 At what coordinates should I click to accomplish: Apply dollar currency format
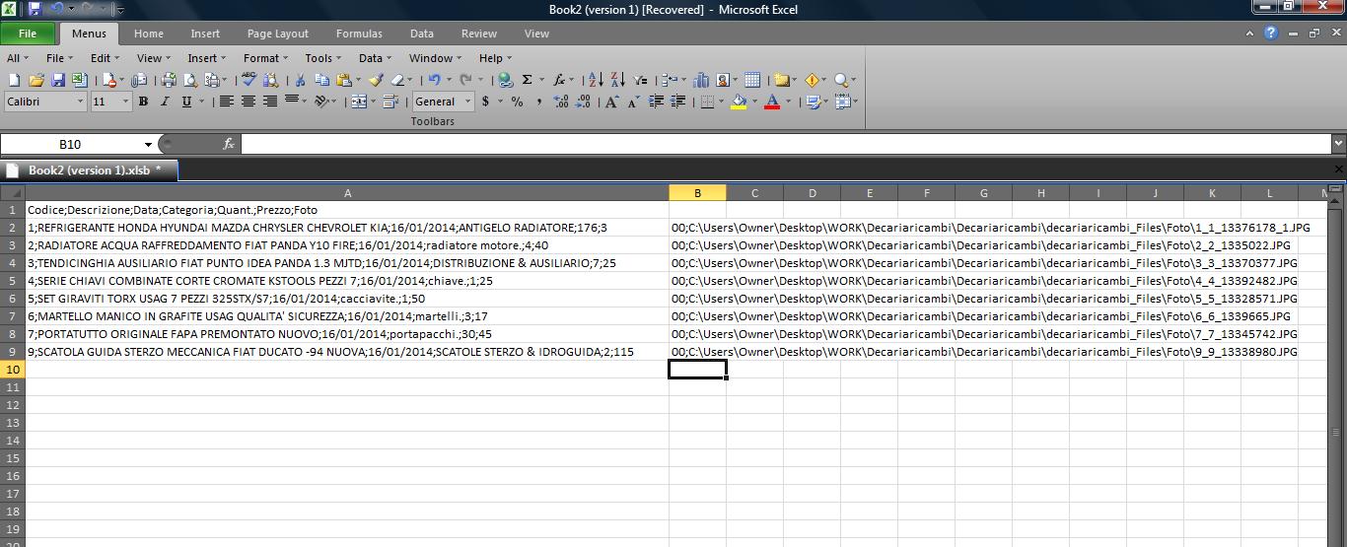pos(485,102)
